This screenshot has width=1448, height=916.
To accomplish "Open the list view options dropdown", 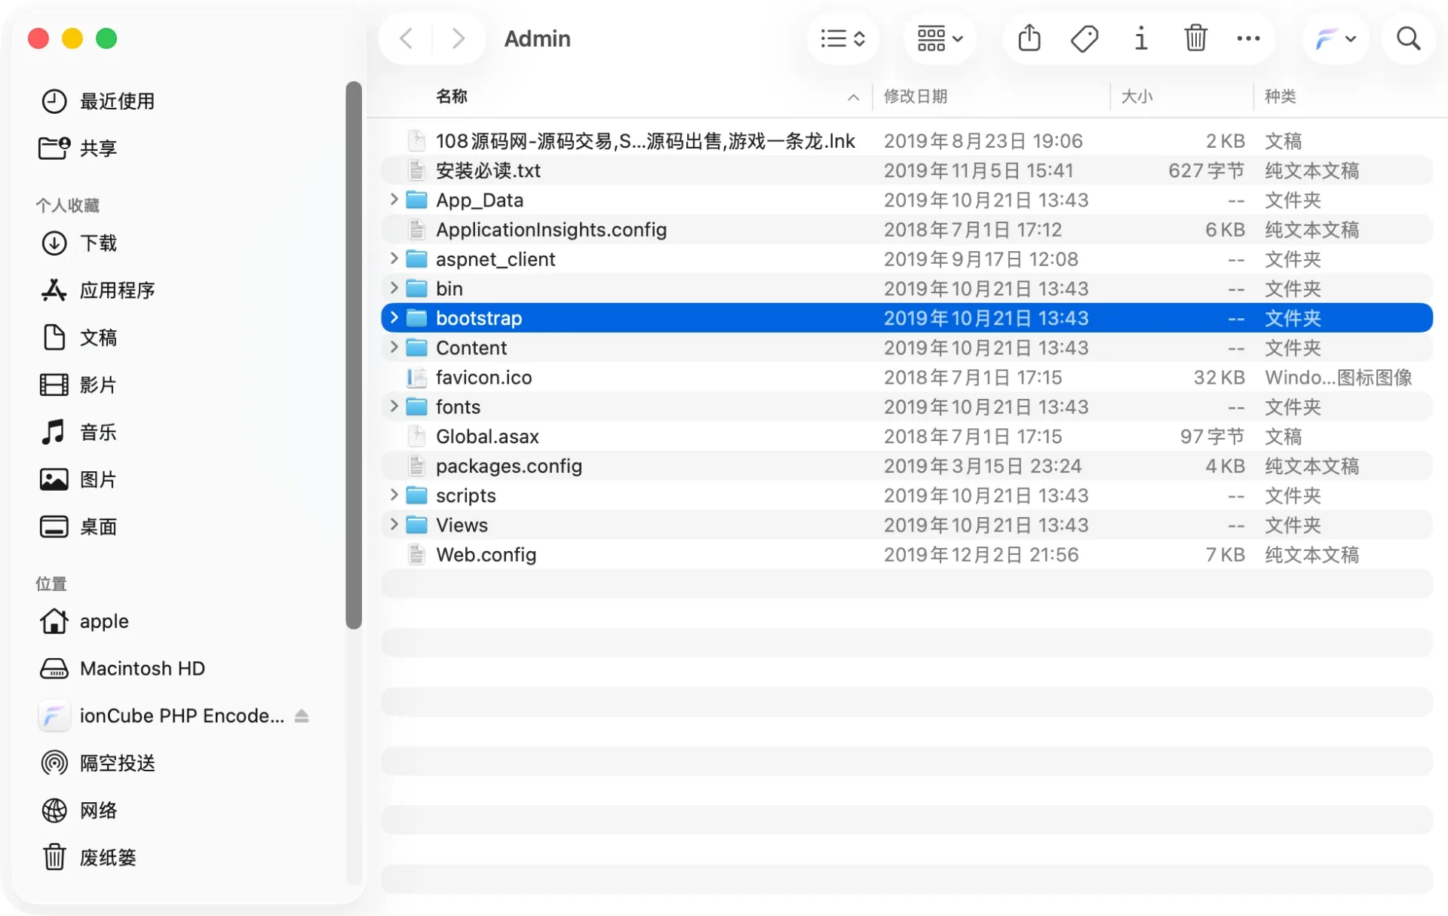I will [x=842, y=38].
